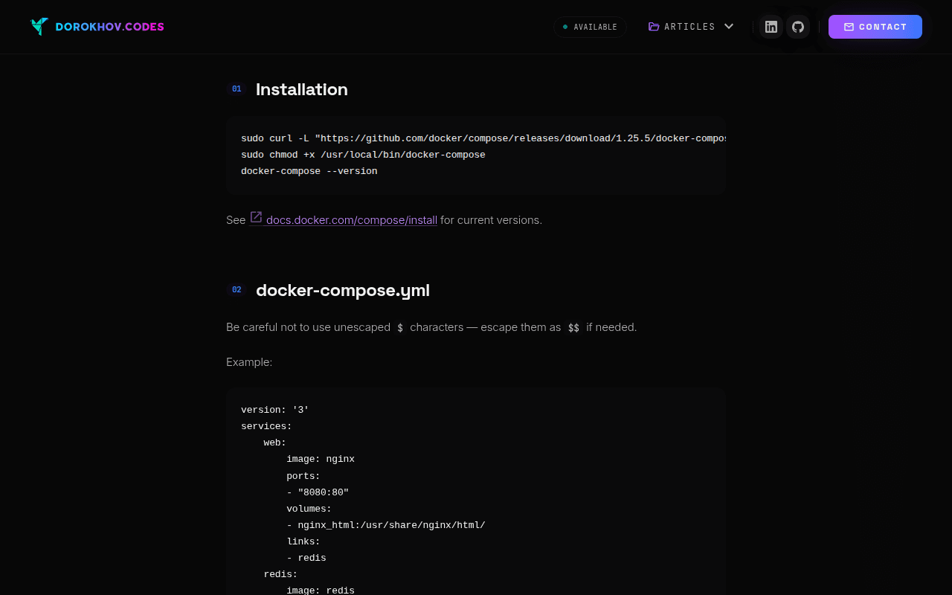The width and height of the screenshot is (952, 595).
Task: Click the docker-compose --version line
Action: pos(309,171)
